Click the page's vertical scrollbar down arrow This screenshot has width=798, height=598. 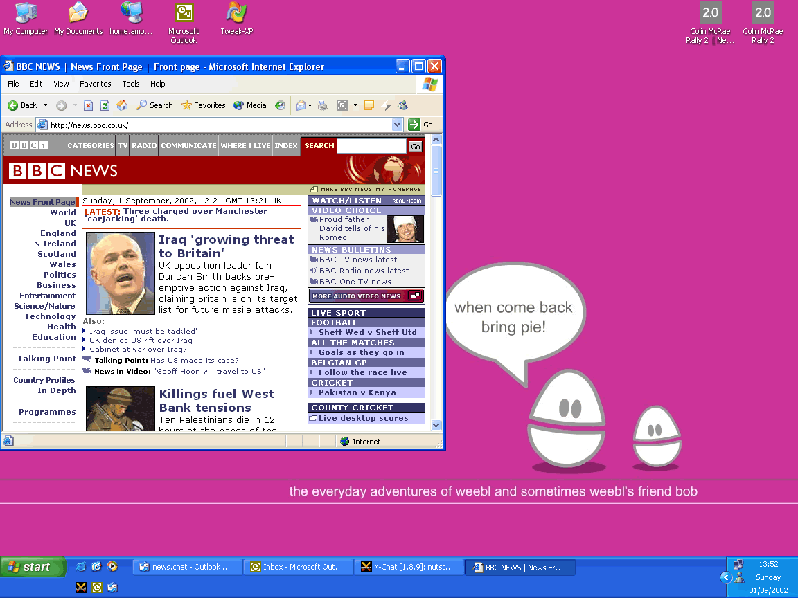(x=436, y=425)
